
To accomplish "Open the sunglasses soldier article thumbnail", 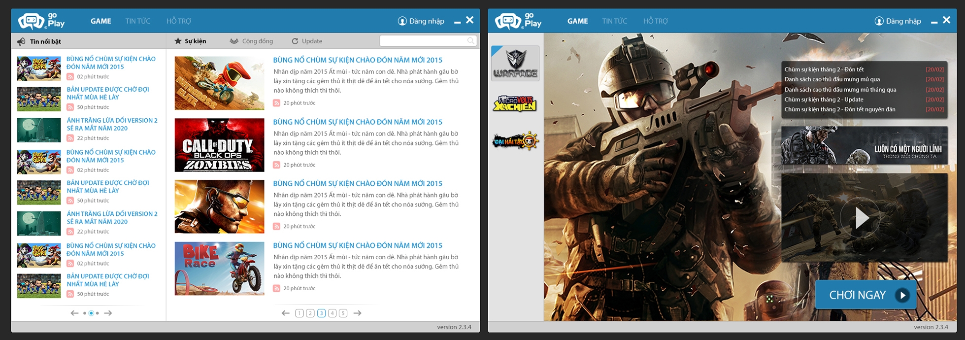I will (x=219, y=206).
